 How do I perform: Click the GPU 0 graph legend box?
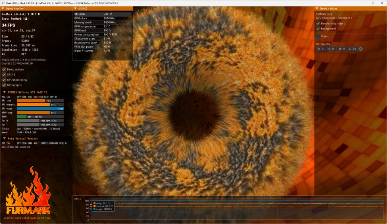pos(103,206)
